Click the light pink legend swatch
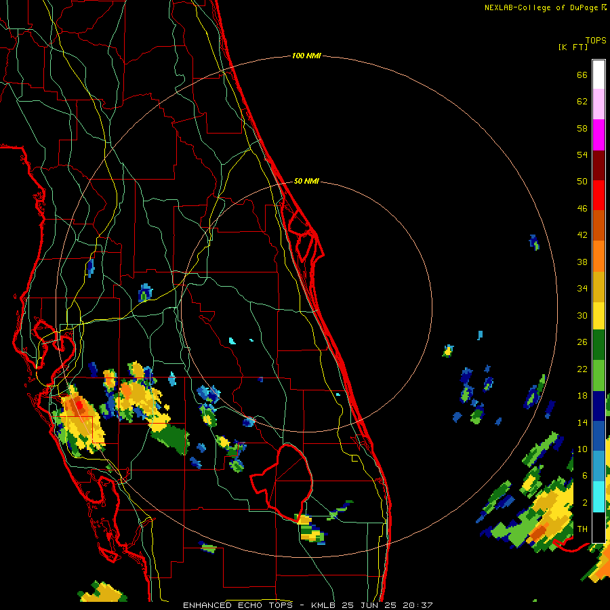 coord(598,104)
